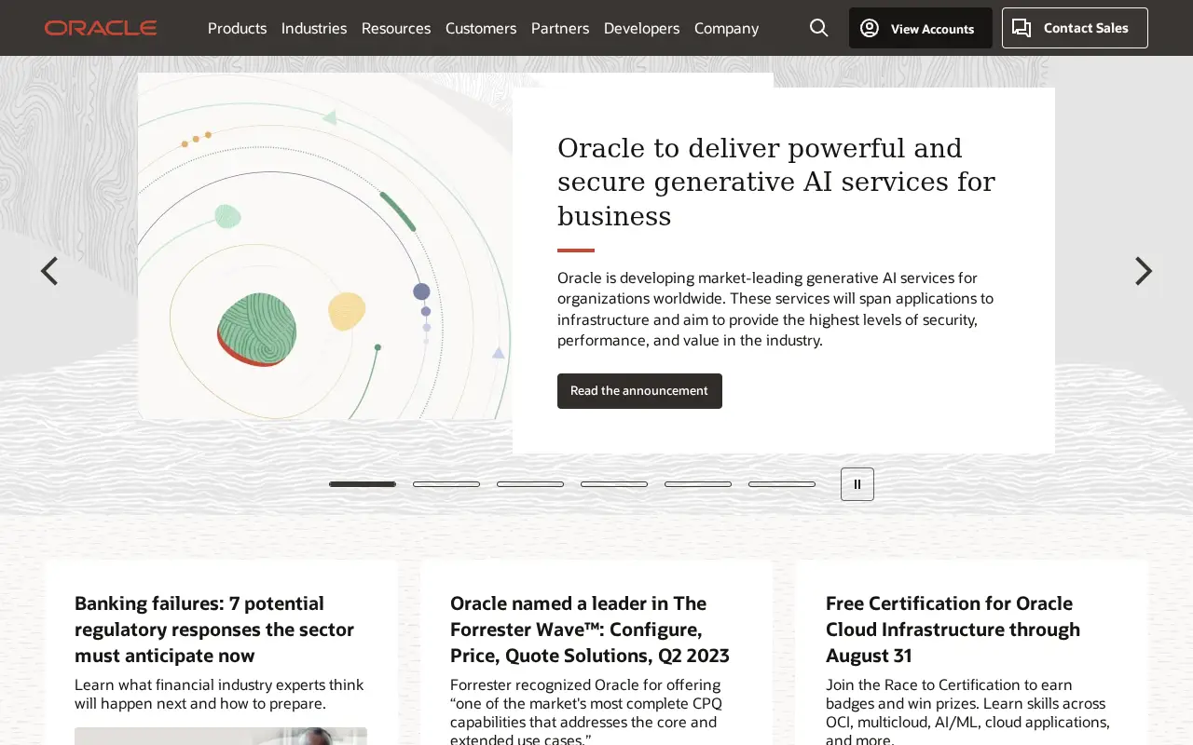Open the Free Certification for OCI headline
The width and height of the screenshot is (1193, 745).
pyautogui.click(x=953, y=630)
